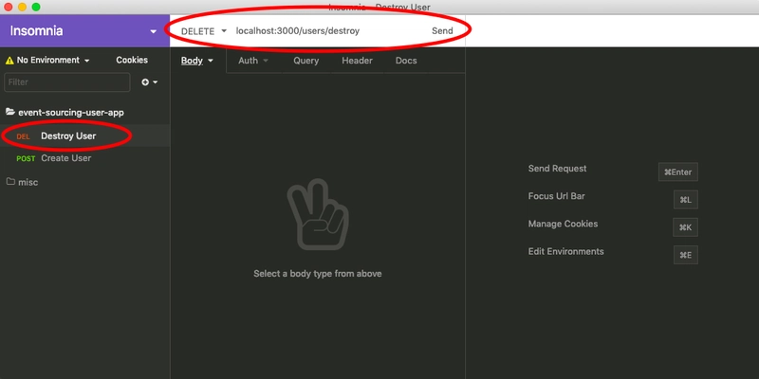Click the Edit Environments label
759x379 pixels.
(x=565, y=251)
